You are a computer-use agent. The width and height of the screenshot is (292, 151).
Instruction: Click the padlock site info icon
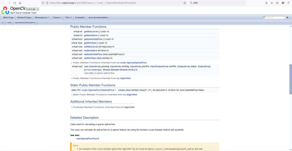(x=47, y=3)
